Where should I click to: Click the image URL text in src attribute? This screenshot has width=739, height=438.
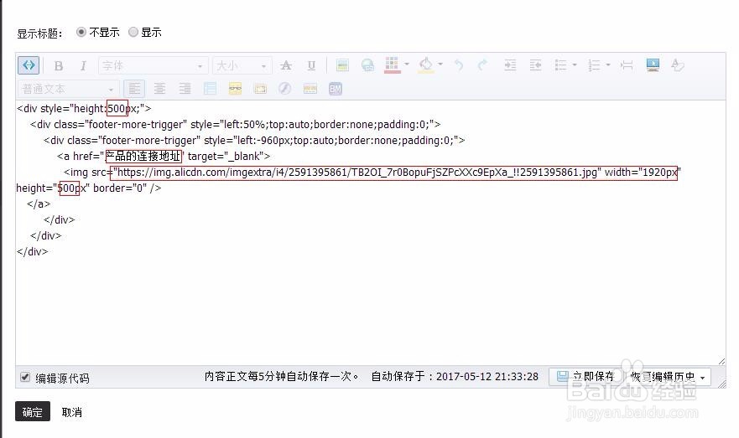pyautogui.click(x=357, y=173)
